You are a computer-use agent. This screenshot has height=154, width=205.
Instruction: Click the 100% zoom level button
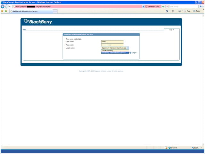coord(195,148)
